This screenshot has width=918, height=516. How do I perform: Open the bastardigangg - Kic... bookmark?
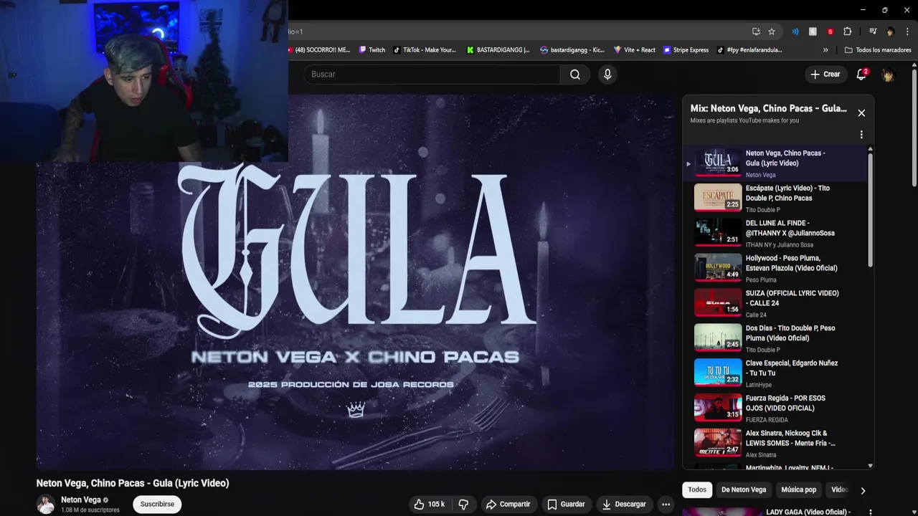tap(572, 50)
